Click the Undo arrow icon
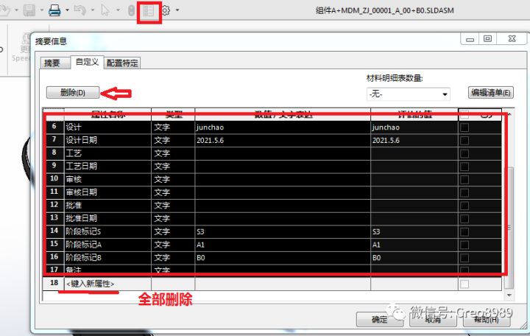The width and height of the screenshot is (530, 336). pos(80,10)
